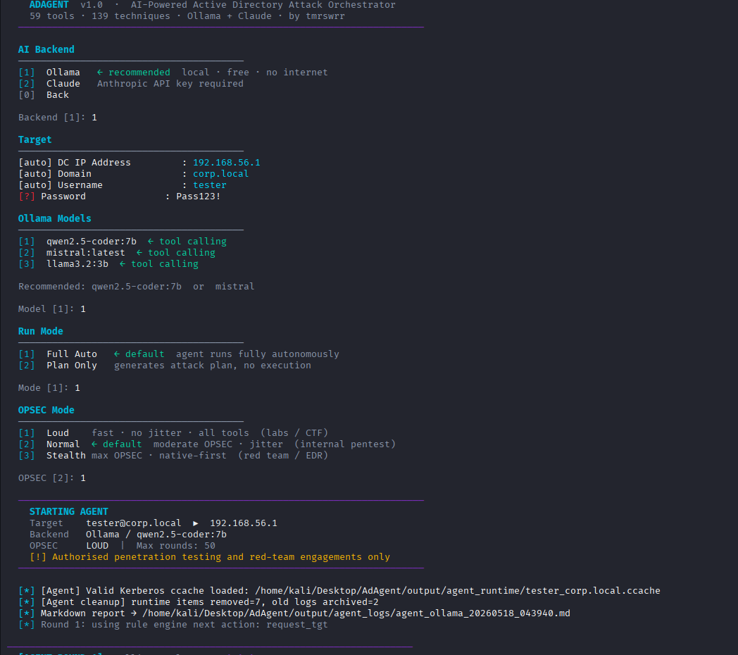Click the domain value corp.local
Image resolution: width=738 pixels, height=655 pixels.
(x=220, y=174)
